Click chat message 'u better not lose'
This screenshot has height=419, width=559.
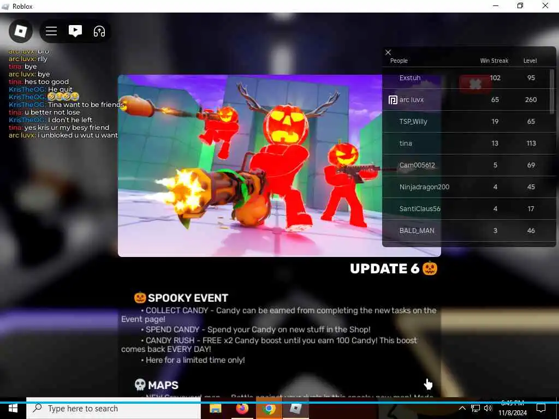coord(52,112)
